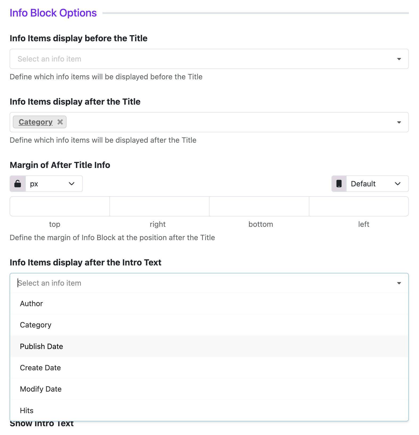Focus the left margin input field
This screenshot has height=435, width=419.
click(x=359, y=206)
